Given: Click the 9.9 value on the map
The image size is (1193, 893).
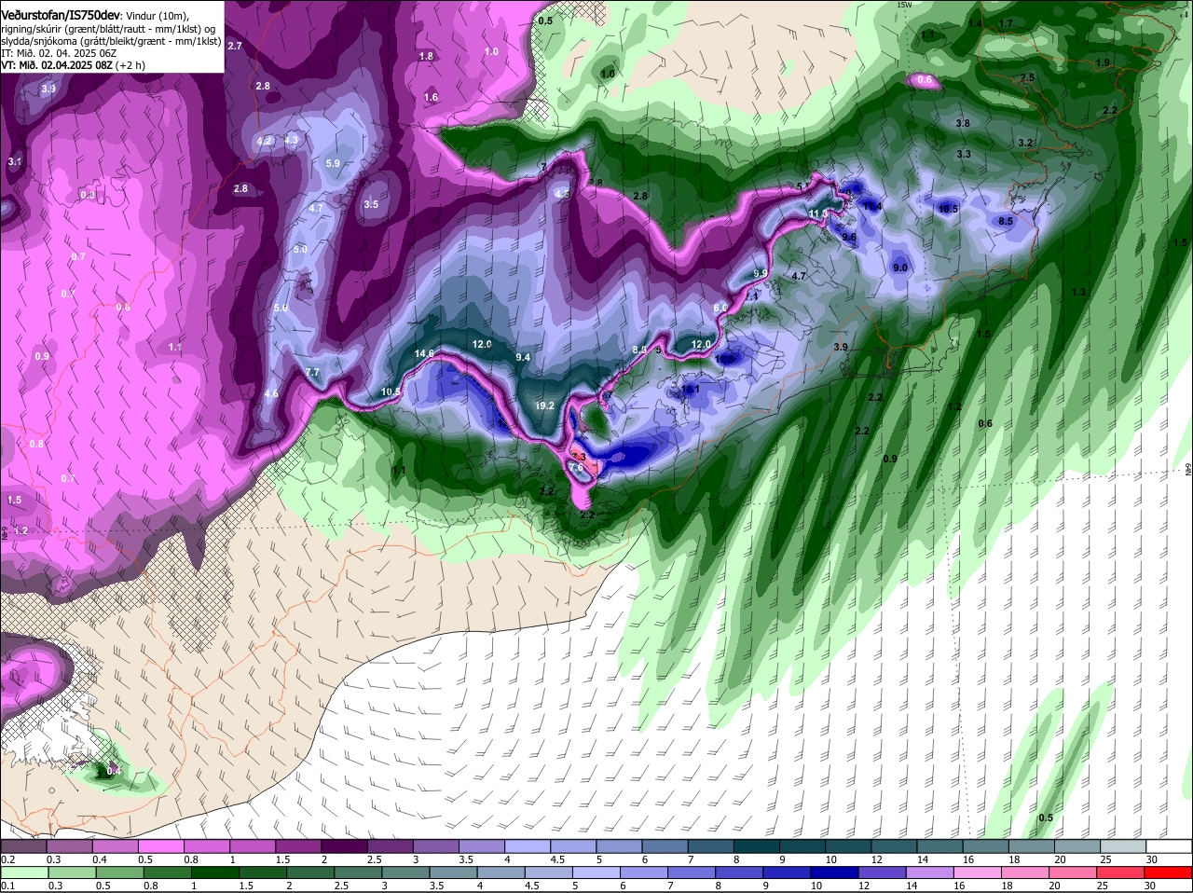Looking at the screenshot, I should (760, 273).
